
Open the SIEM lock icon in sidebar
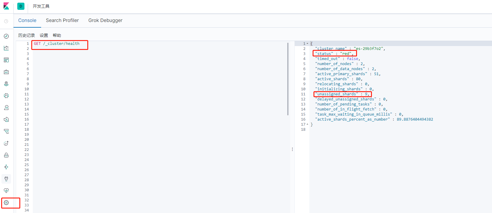pyautogui.click(x=6, y=155)
